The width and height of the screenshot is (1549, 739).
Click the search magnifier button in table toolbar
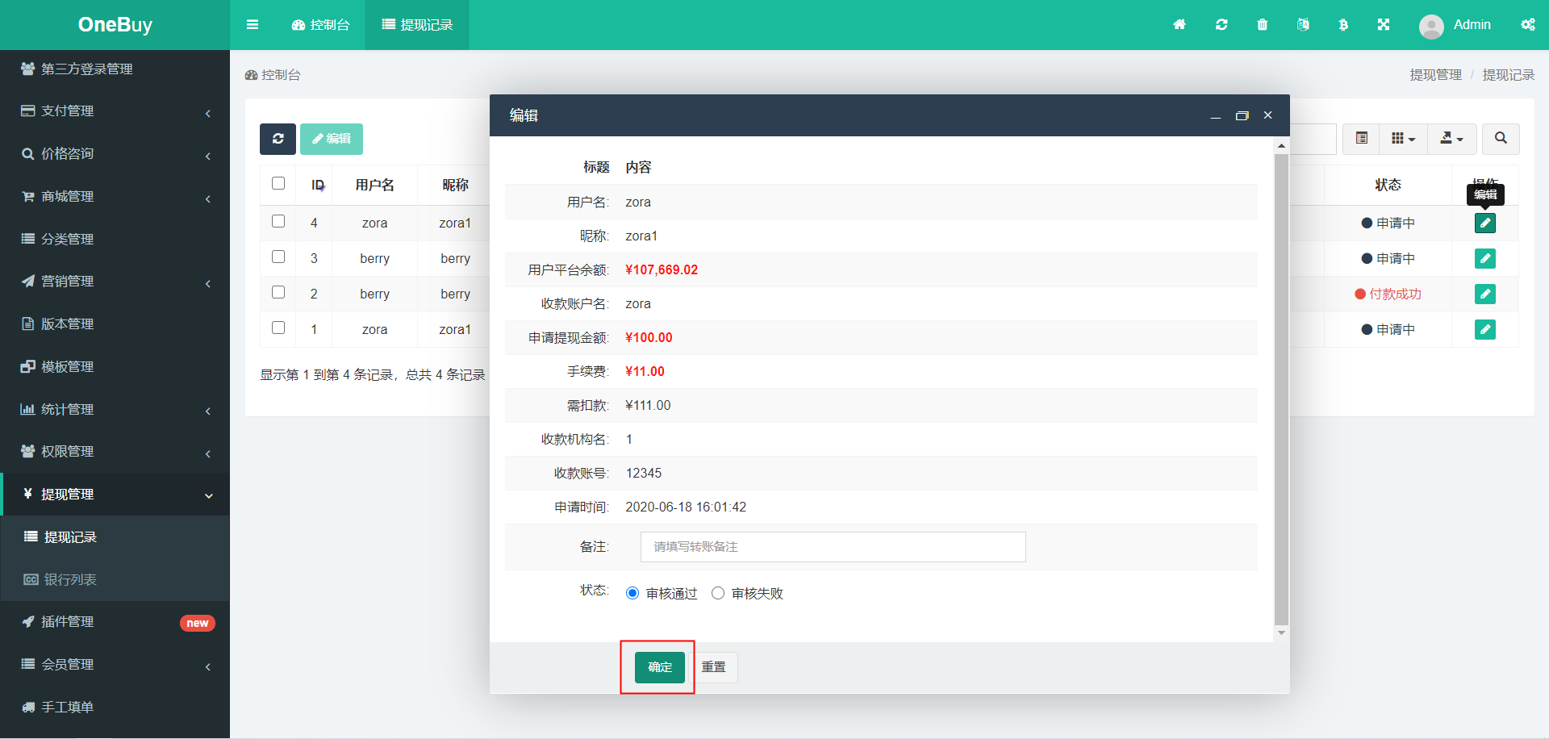point(1501,139)
